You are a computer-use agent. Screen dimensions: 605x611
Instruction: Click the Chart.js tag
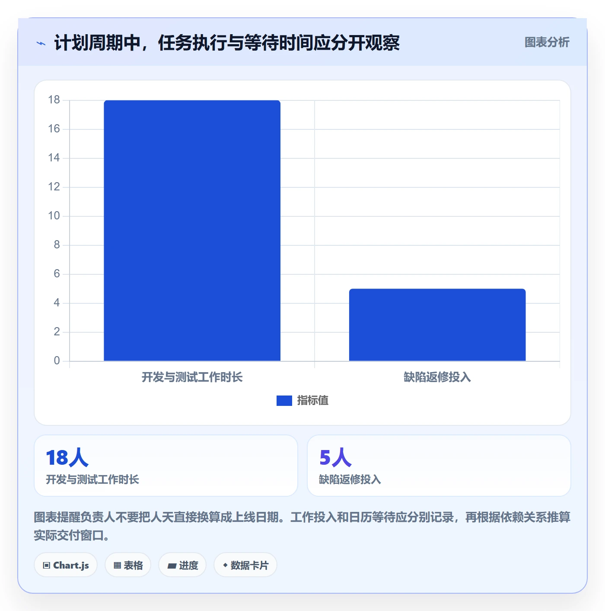[66, 565]
